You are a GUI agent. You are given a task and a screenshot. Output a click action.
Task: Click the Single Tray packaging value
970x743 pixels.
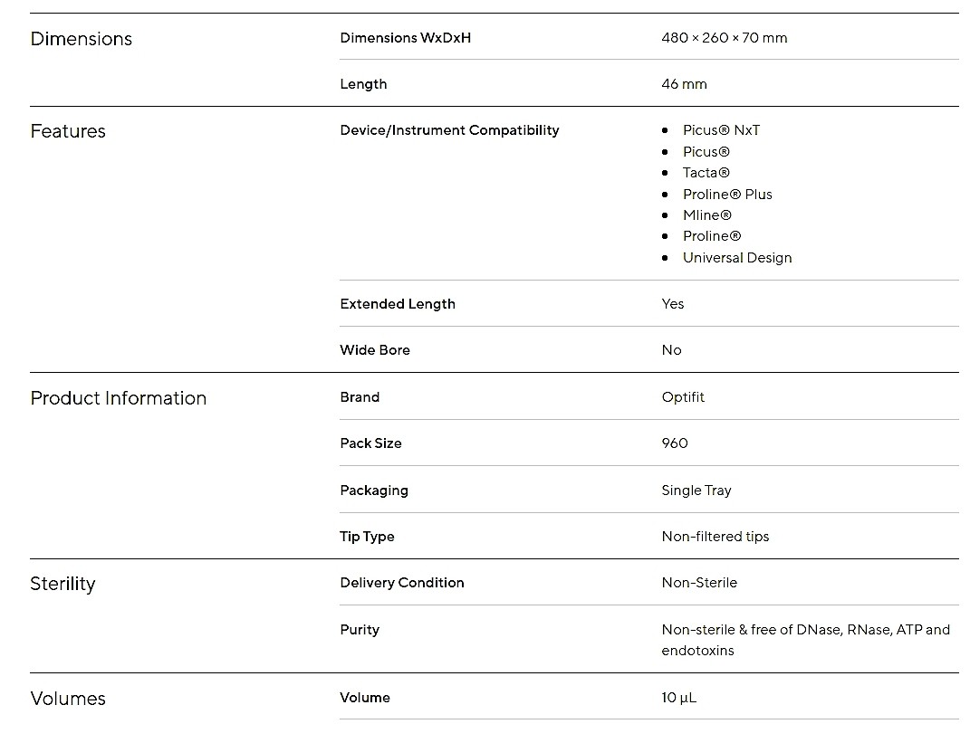(x=696, y=491)
